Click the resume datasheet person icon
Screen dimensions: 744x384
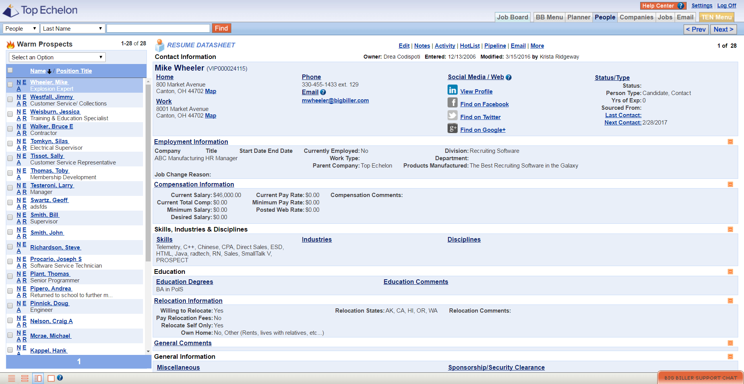click(160, 45)
